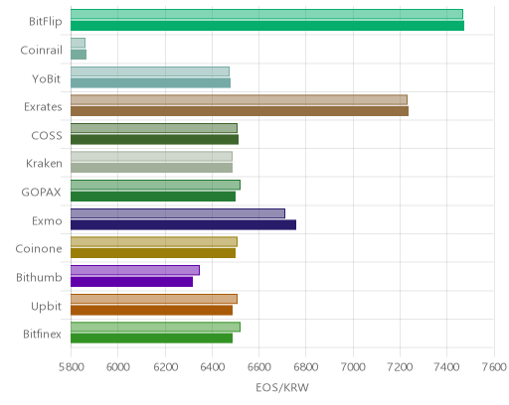509x405 pixels.
Task: Select the Coinone dark gold bar
Action: tap(153, 253)
